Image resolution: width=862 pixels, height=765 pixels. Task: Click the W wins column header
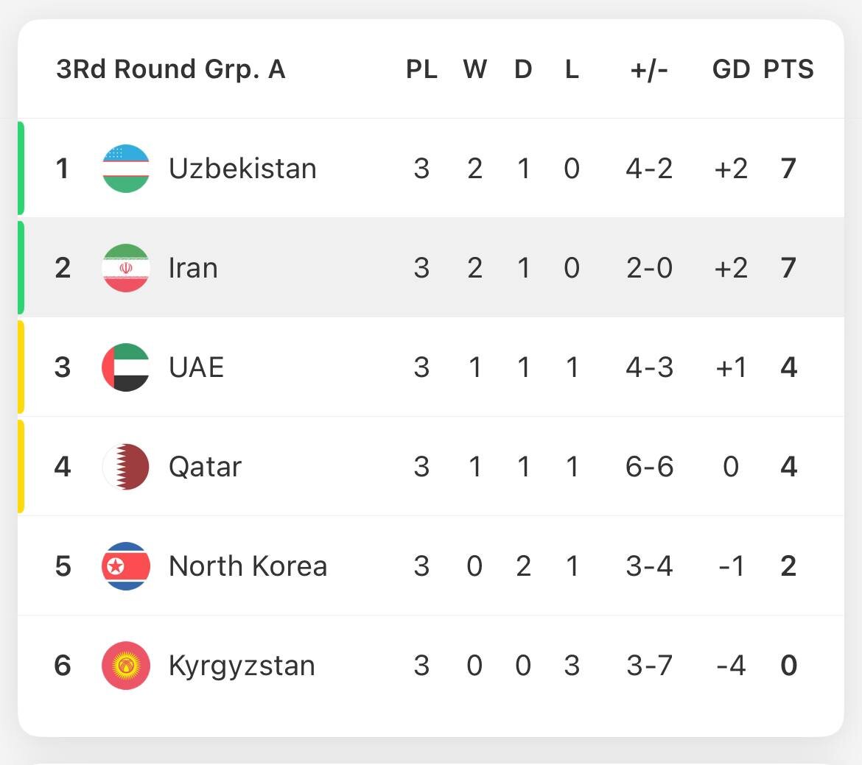tap(474, 69)
